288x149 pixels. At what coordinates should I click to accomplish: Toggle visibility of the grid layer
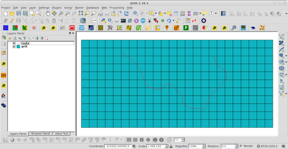(x=14, y=47)
